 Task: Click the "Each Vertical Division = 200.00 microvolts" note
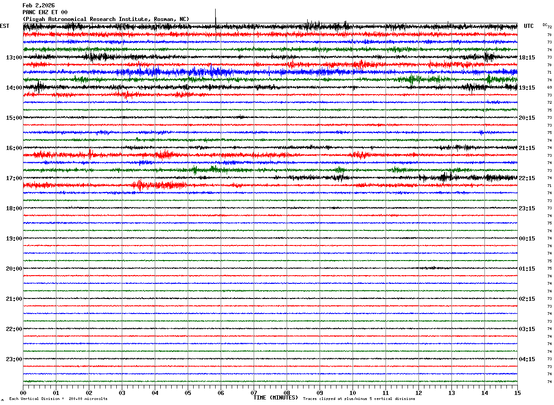click(x=59, y=399)
